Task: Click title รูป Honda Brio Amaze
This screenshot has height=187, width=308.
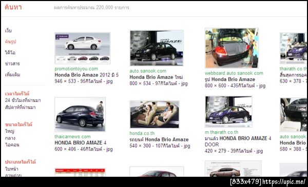Action: tap(230, 79)
